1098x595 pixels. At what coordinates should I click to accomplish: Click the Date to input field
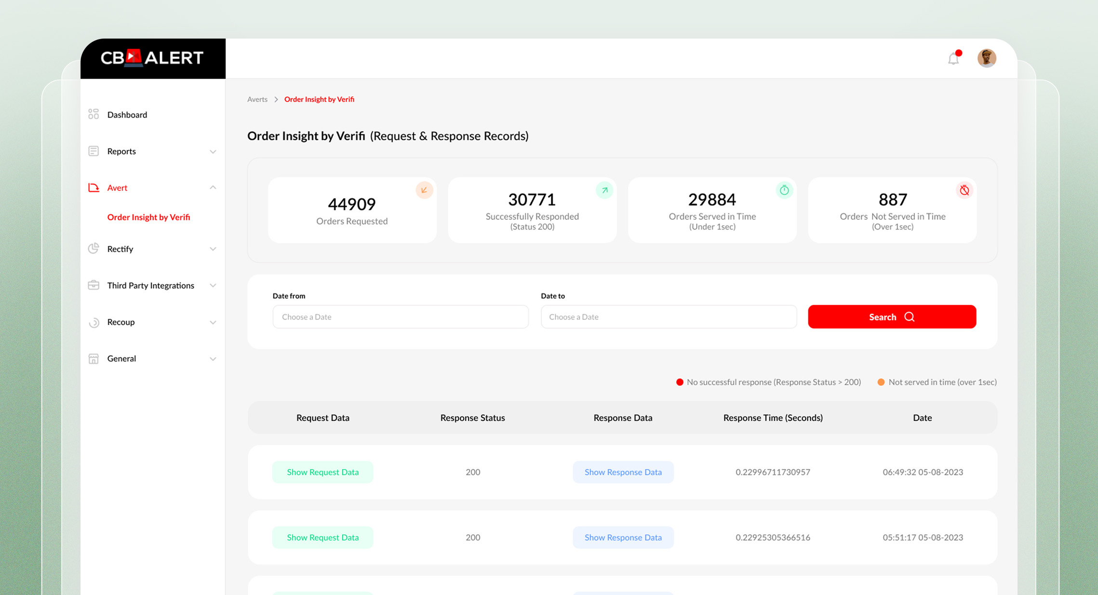[x=669, y=317]
